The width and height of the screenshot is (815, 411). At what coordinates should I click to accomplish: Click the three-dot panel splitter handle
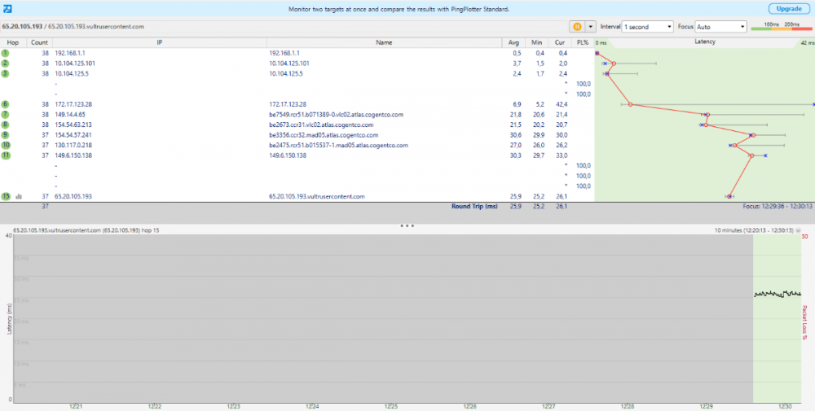(407, 225)
